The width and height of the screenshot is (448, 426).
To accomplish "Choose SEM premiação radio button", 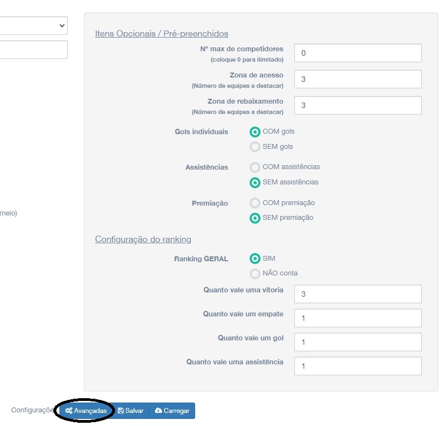I will 255,218.
